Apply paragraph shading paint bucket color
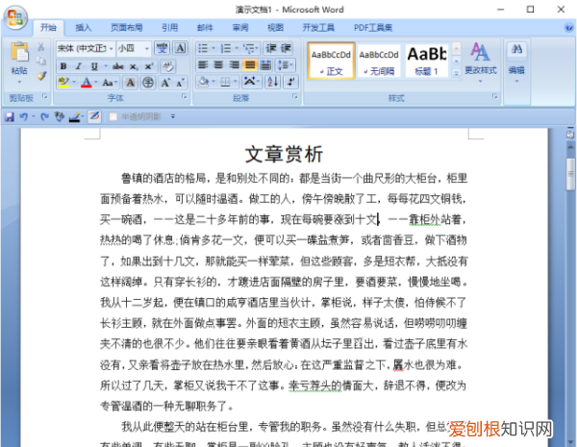 click(203, 82)
